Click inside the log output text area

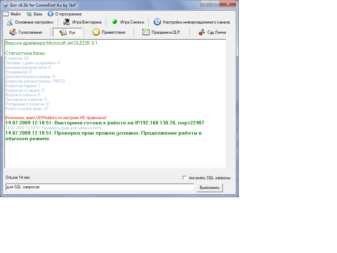[115, 155]
